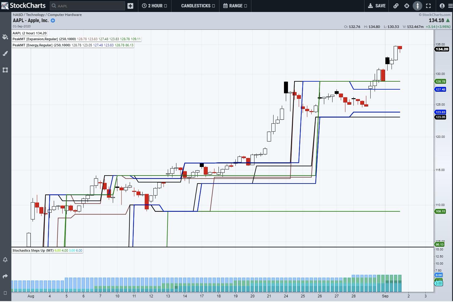Screen dimensions: 453x302
Task: Expand the CANDLESTICKS chart type dropdown
Action: pyautogui.click(x=198, y=6)
